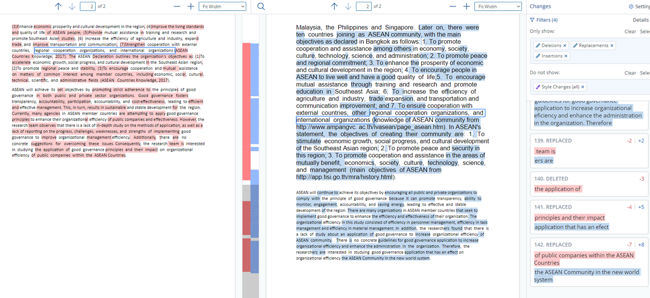Open the search magnifier tool

261,6
